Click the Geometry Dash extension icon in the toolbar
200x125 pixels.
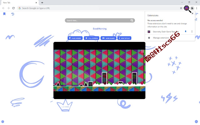point(187,8)
